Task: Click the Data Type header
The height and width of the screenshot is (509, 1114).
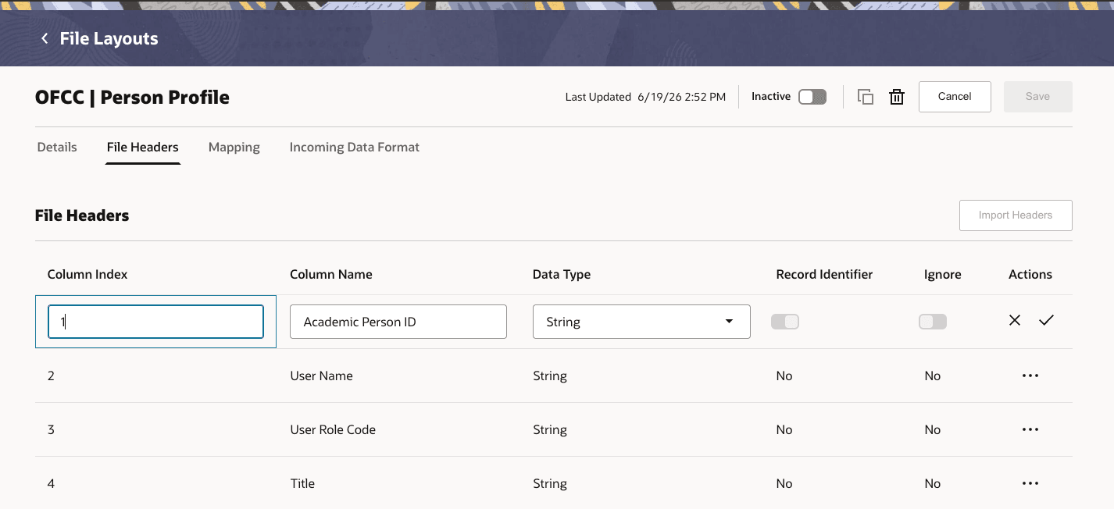Action: click(x=562, y=274)
